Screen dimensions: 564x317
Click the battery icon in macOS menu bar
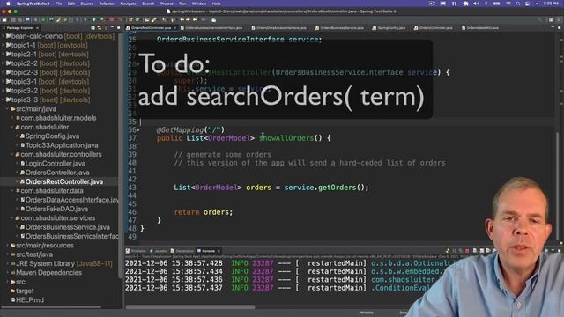(496, 4)
